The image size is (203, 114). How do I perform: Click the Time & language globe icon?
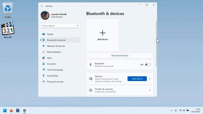(43, 70)
